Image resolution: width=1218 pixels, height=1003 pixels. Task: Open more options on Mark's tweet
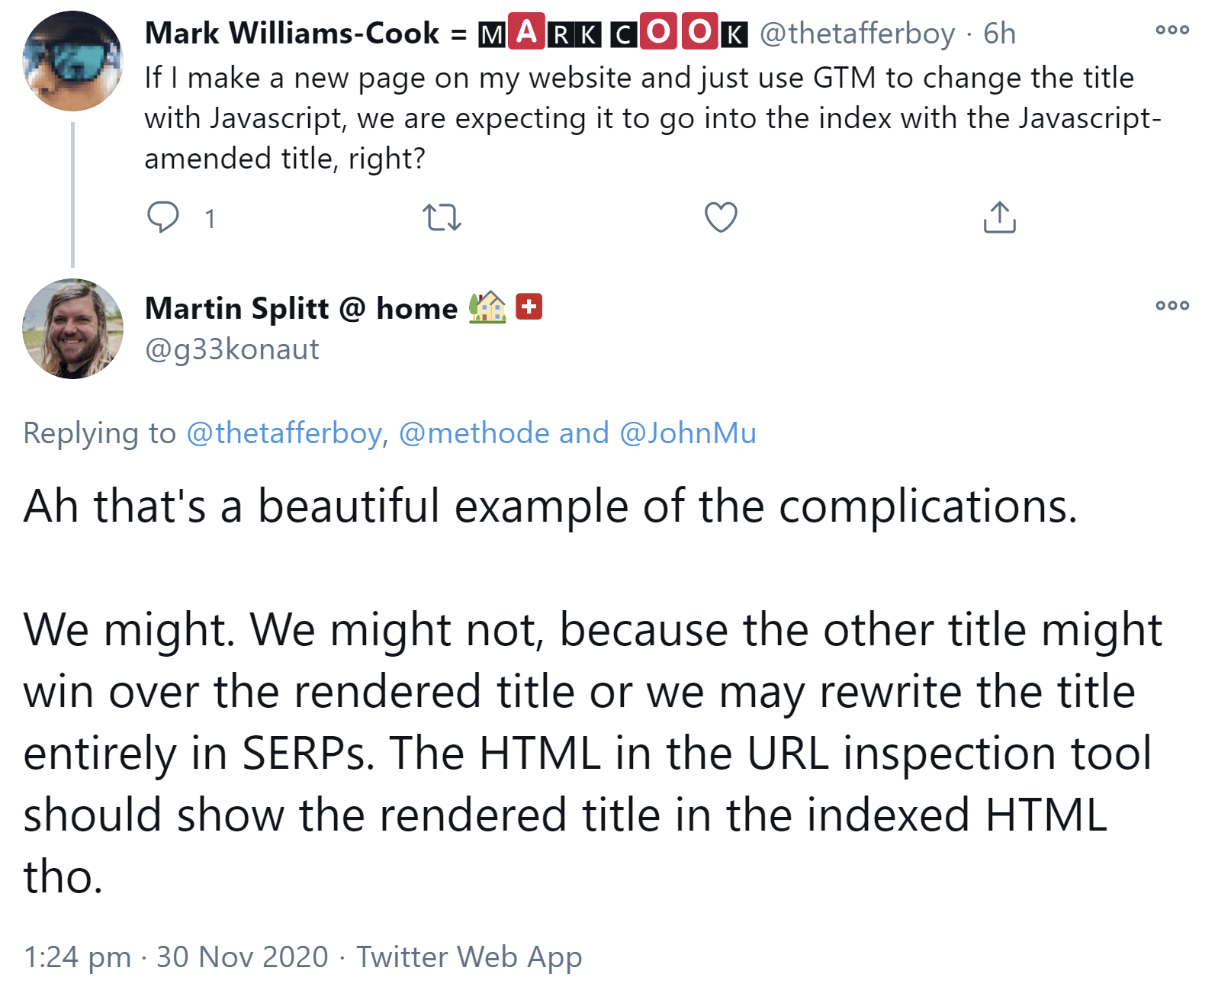click(1172, 30)
